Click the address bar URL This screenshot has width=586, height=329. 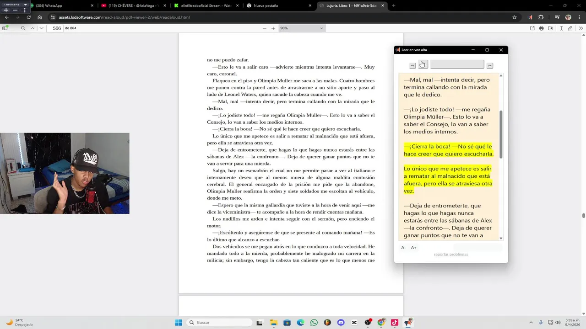coord(124,17)
